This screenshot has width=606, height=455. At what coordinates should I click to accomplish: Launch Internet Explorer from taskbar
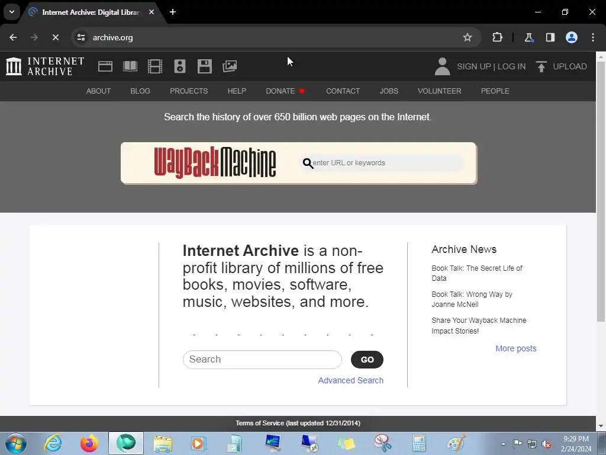(53, 443)
